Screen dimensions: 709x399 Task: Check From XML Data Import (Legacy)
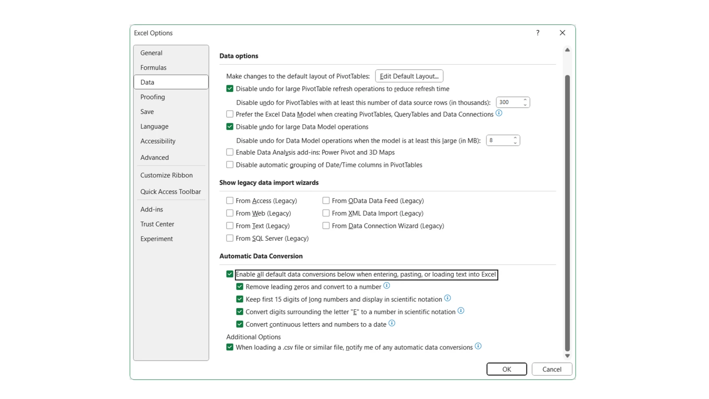(x=326, y=213)
